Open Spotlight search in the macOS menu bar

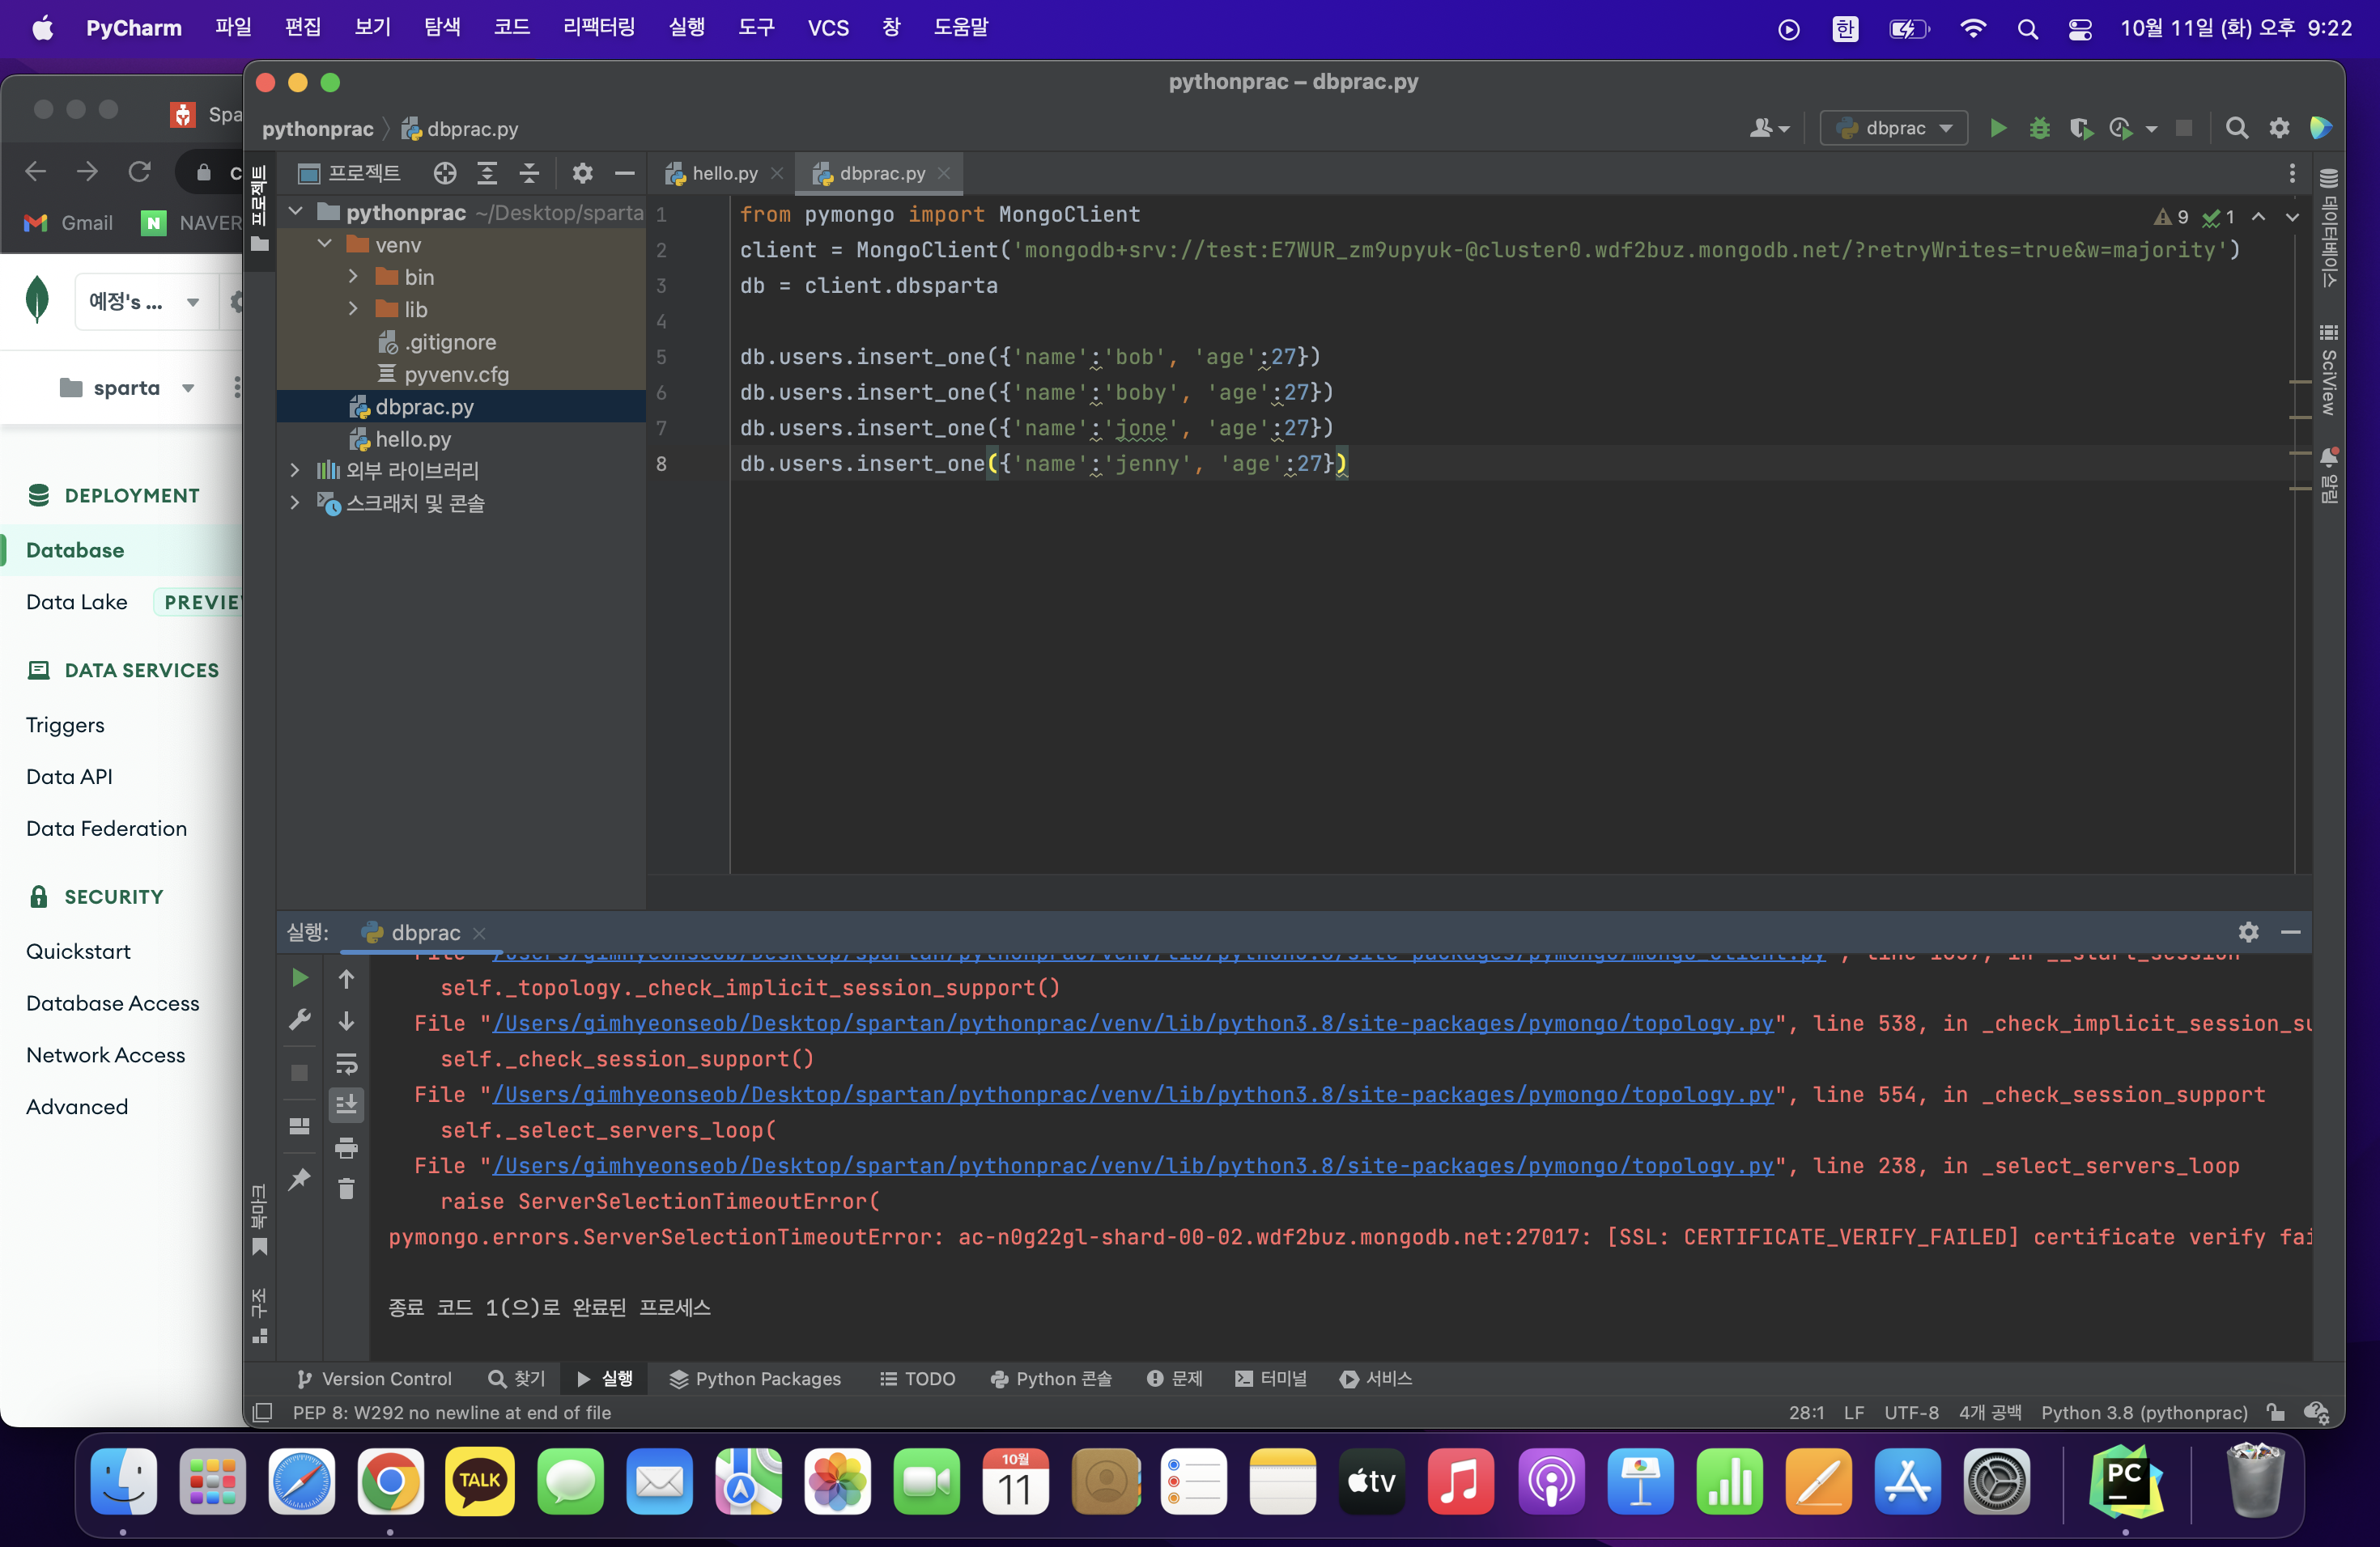(2027, 28)
